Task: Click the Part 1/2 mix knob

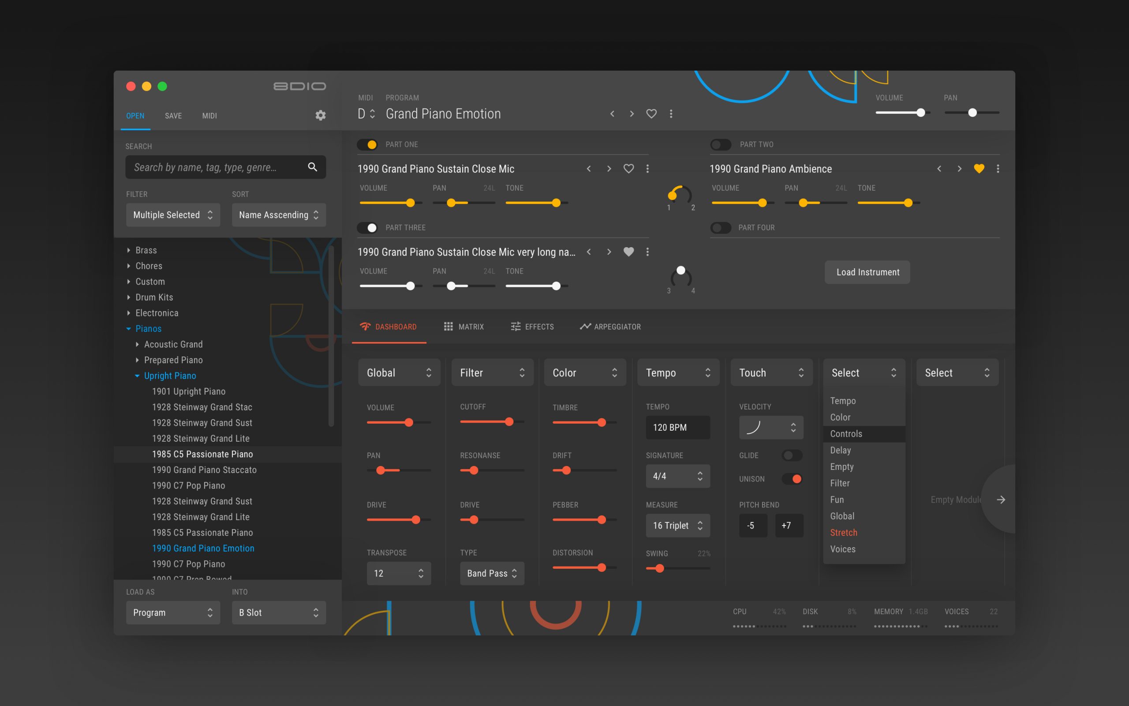Action: click(680, 194)
